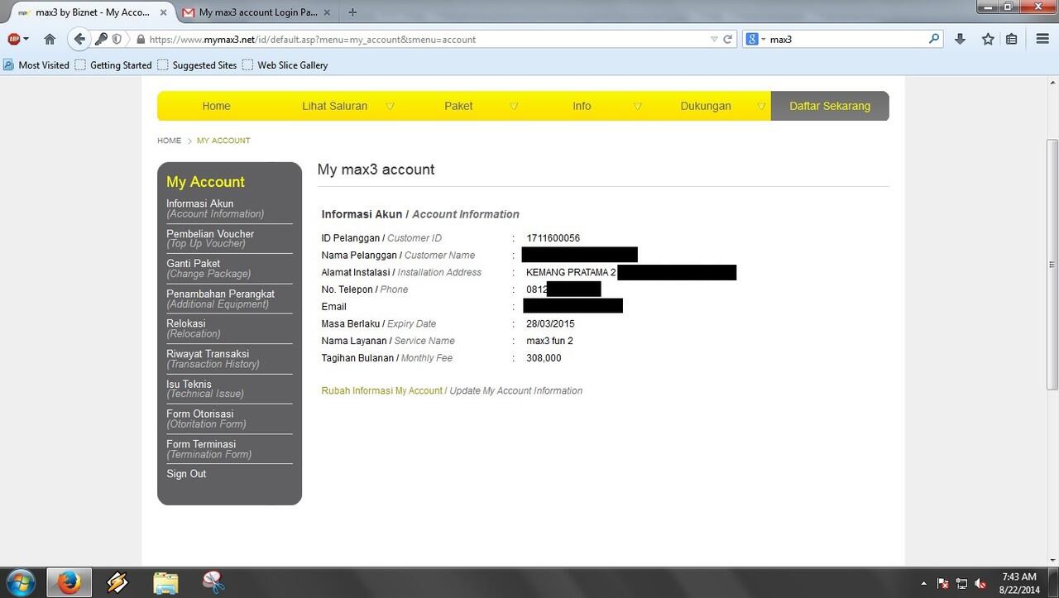Open the Snipping Tool taskbar icon
1059x598 pixels.
pyautogui.click(x=213, y=582)
